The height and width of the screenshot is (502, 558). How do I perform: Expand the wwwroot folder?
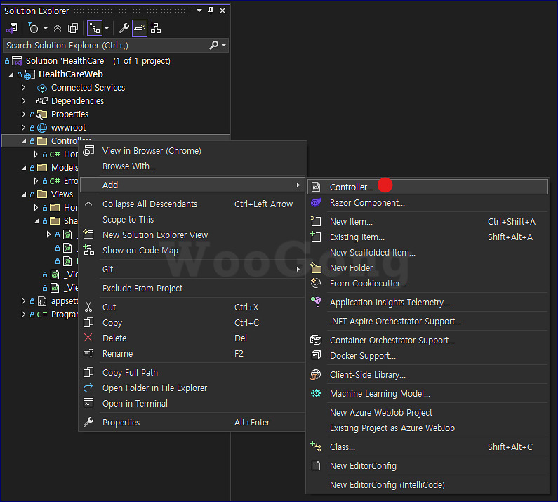click(23, 128)
